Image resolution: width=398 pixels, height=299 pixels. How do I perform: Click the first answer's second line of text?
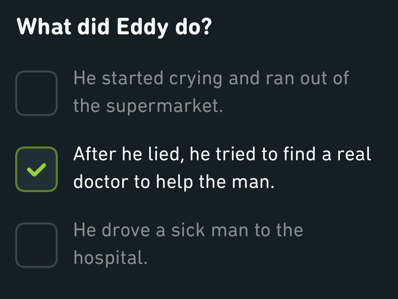[150, 106]
